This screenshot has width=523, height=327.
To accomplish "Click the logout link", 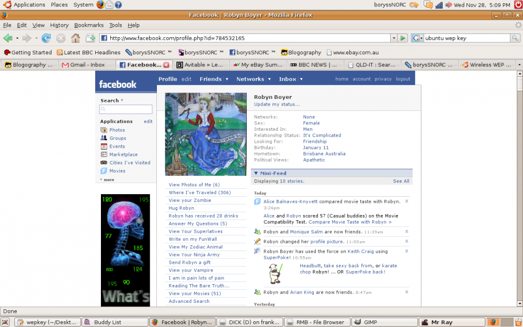I will pyautogui.click(x=403, y=79).
